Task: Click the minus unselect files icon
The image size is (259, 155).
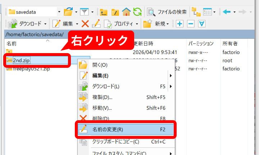Action: pyautogui.click(x=191, y=24)
